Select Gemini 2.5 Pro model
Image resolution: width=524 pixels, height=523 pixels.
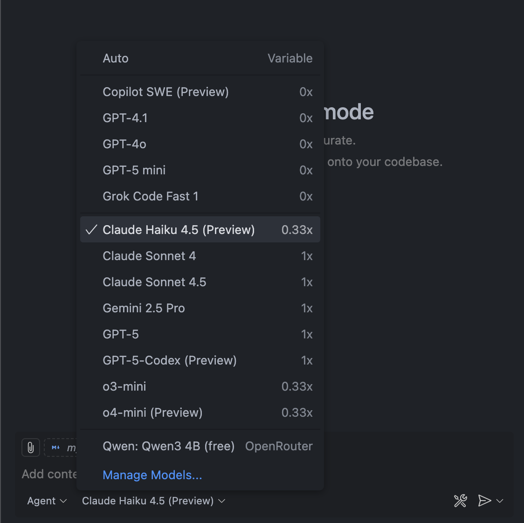click(x=200, y=308)
